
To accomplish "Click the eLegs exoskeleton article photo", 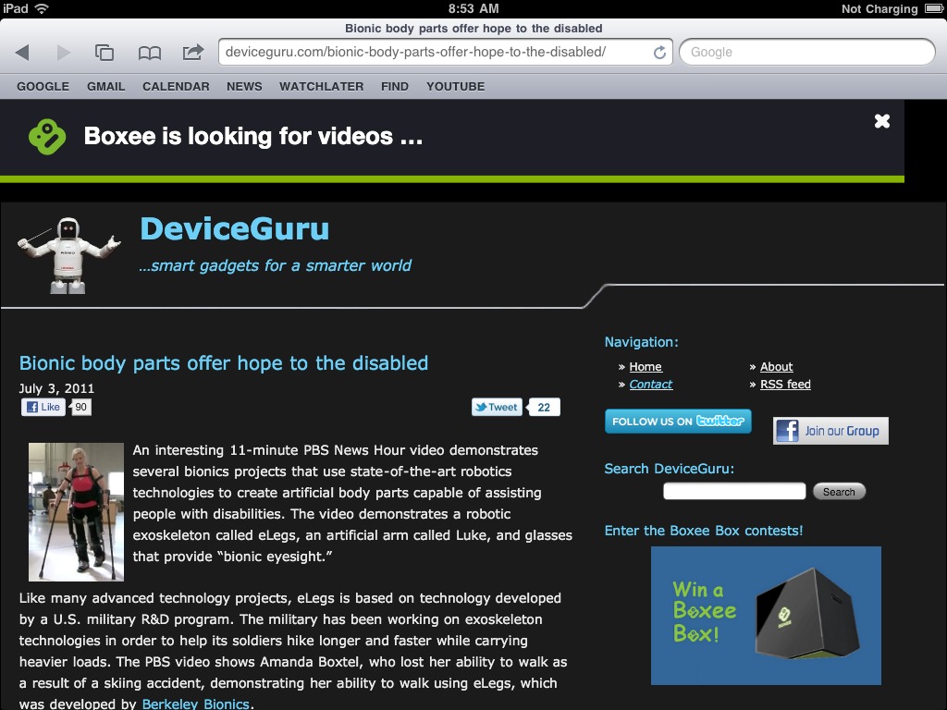I will pos(76,512).
